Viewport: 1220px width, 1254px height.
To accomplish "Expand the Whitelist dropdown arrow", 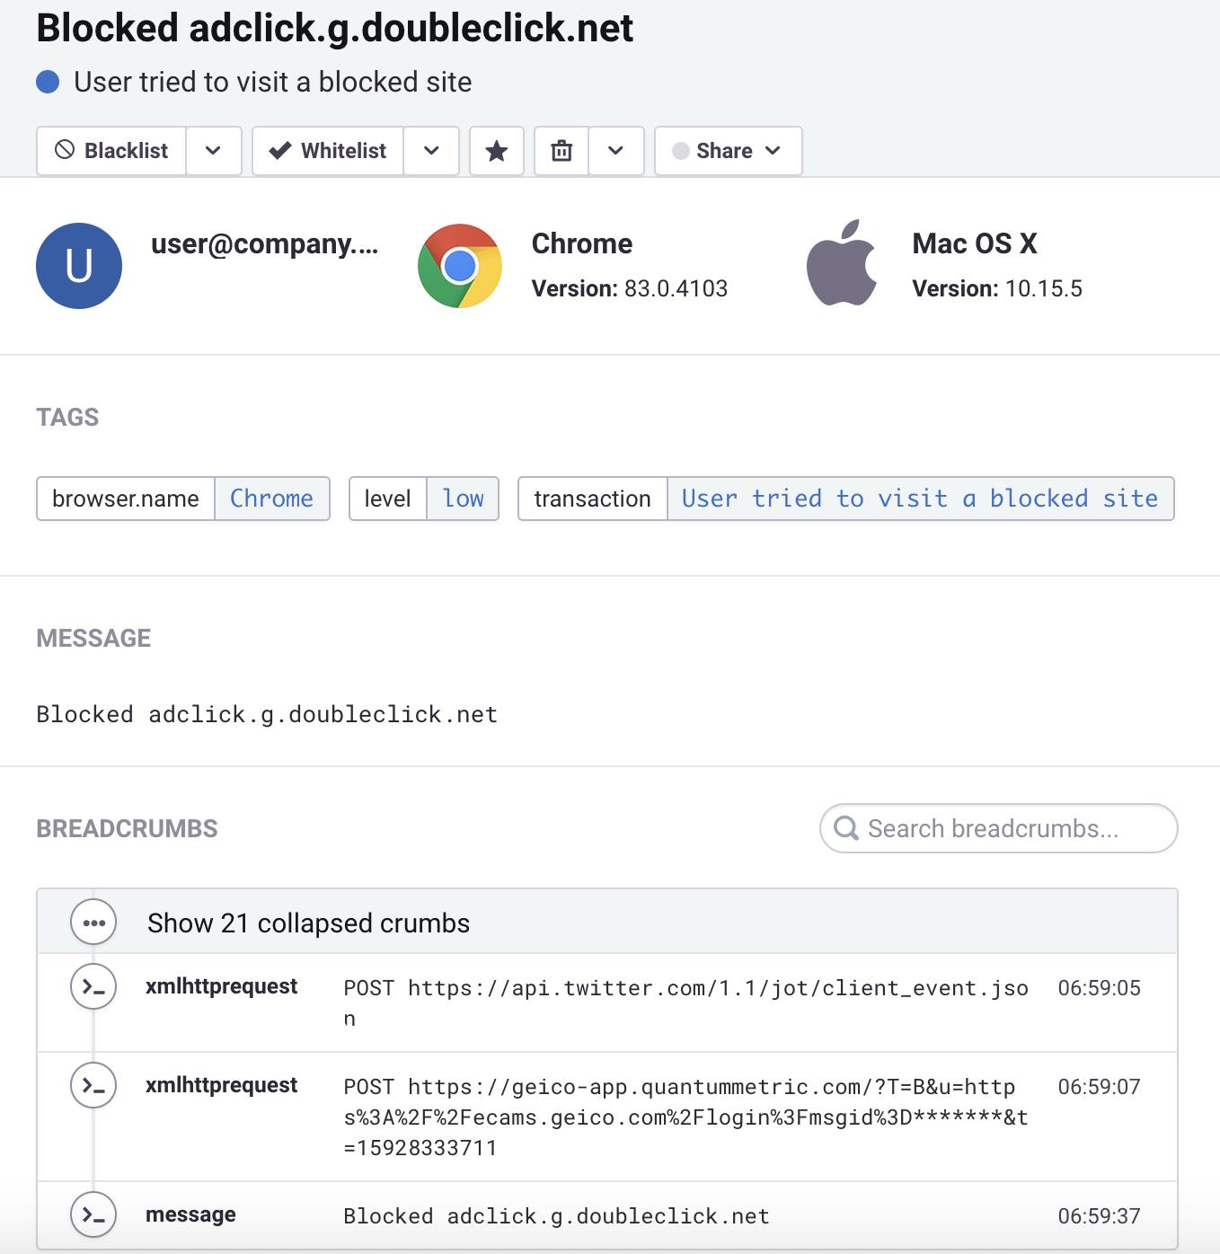I will [x=431, y=151].
